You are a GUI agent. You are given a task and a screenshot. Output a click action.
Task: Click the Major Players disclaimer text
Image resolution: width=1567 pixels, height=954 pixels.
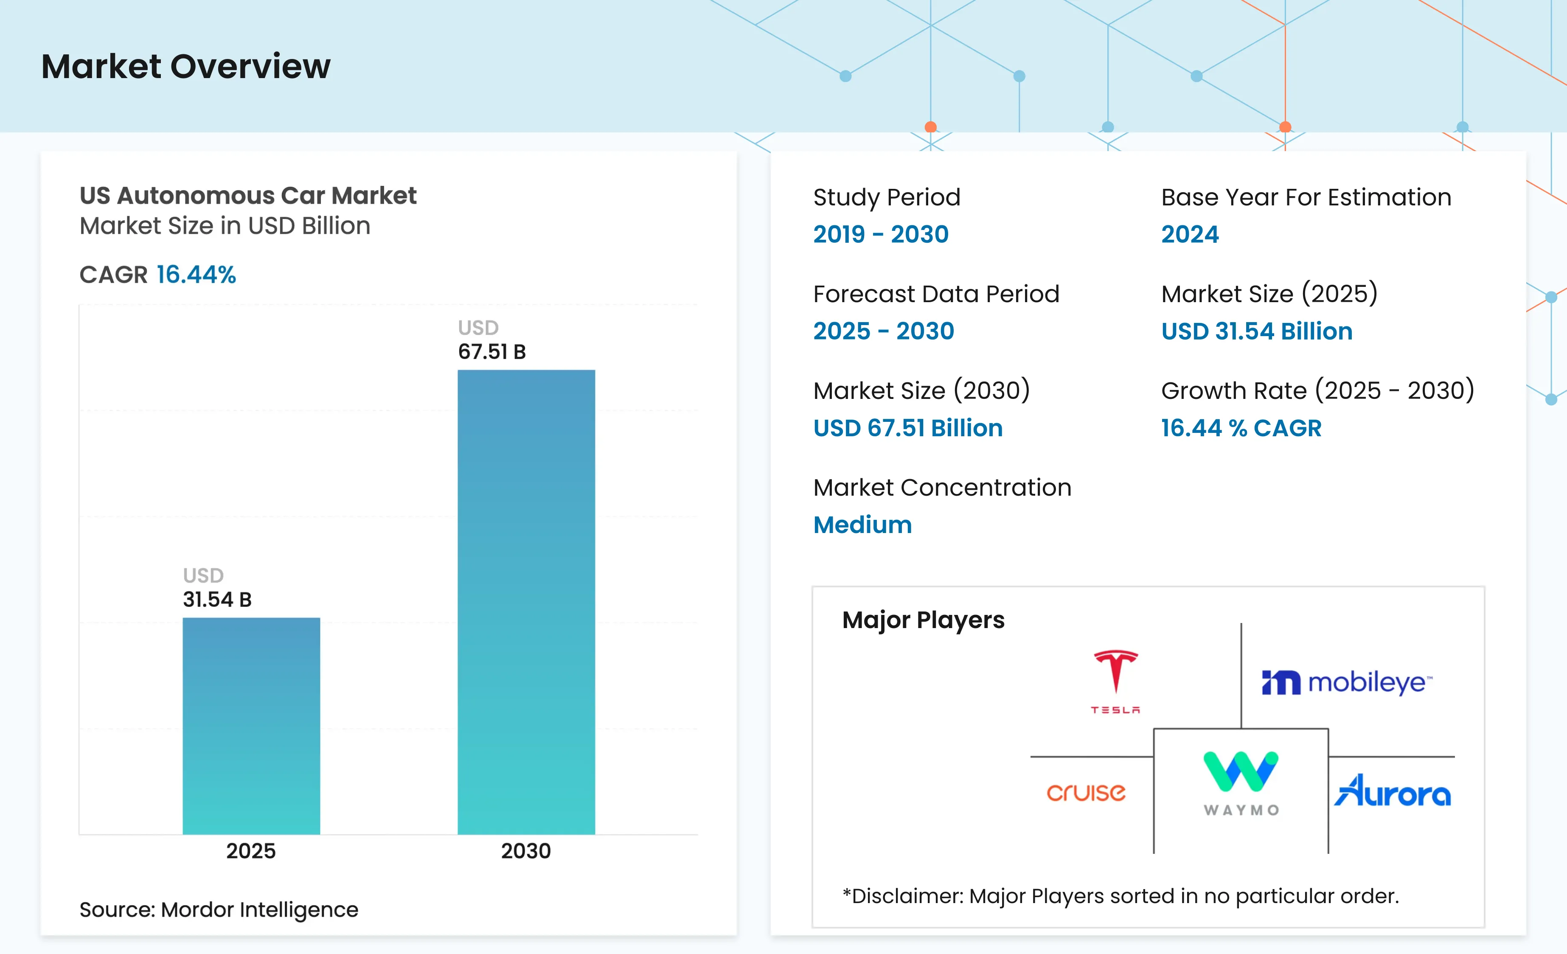(x=1120, y=896)
